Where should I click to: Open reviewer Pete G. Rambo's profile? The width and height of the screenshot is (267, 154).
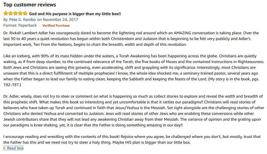tap(22, 20)
